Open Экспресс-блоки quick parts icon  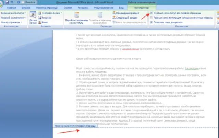pos(40,13)
